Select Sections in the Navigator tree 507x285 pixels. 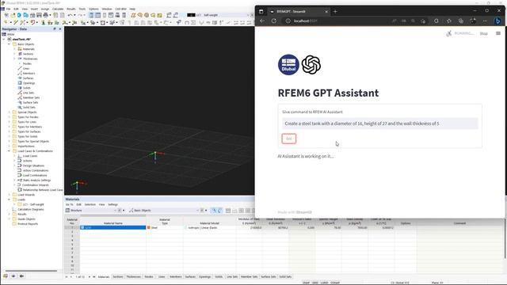coord(28,54)
